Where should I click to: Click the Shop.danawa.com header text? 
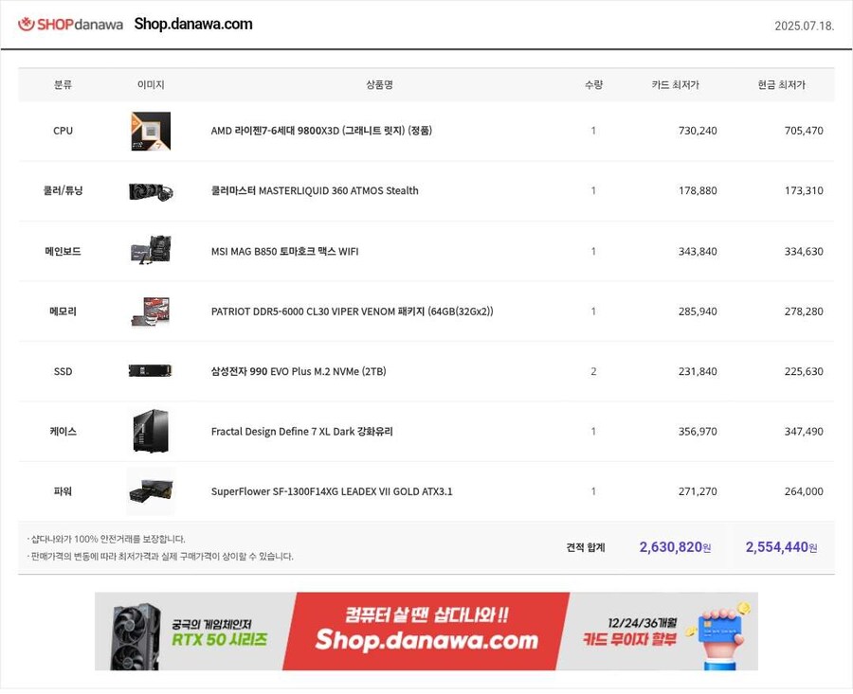[193, 25]
